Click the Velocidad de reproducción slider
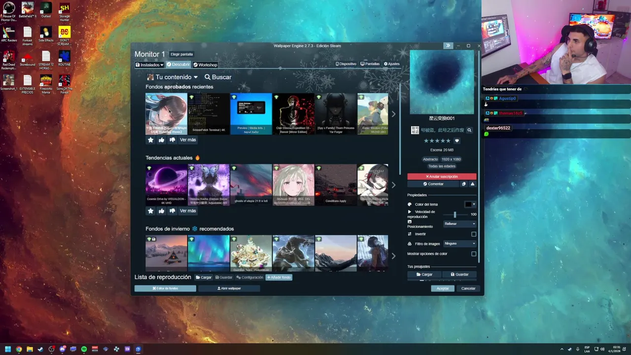631x355 pixels. [455, 214]
